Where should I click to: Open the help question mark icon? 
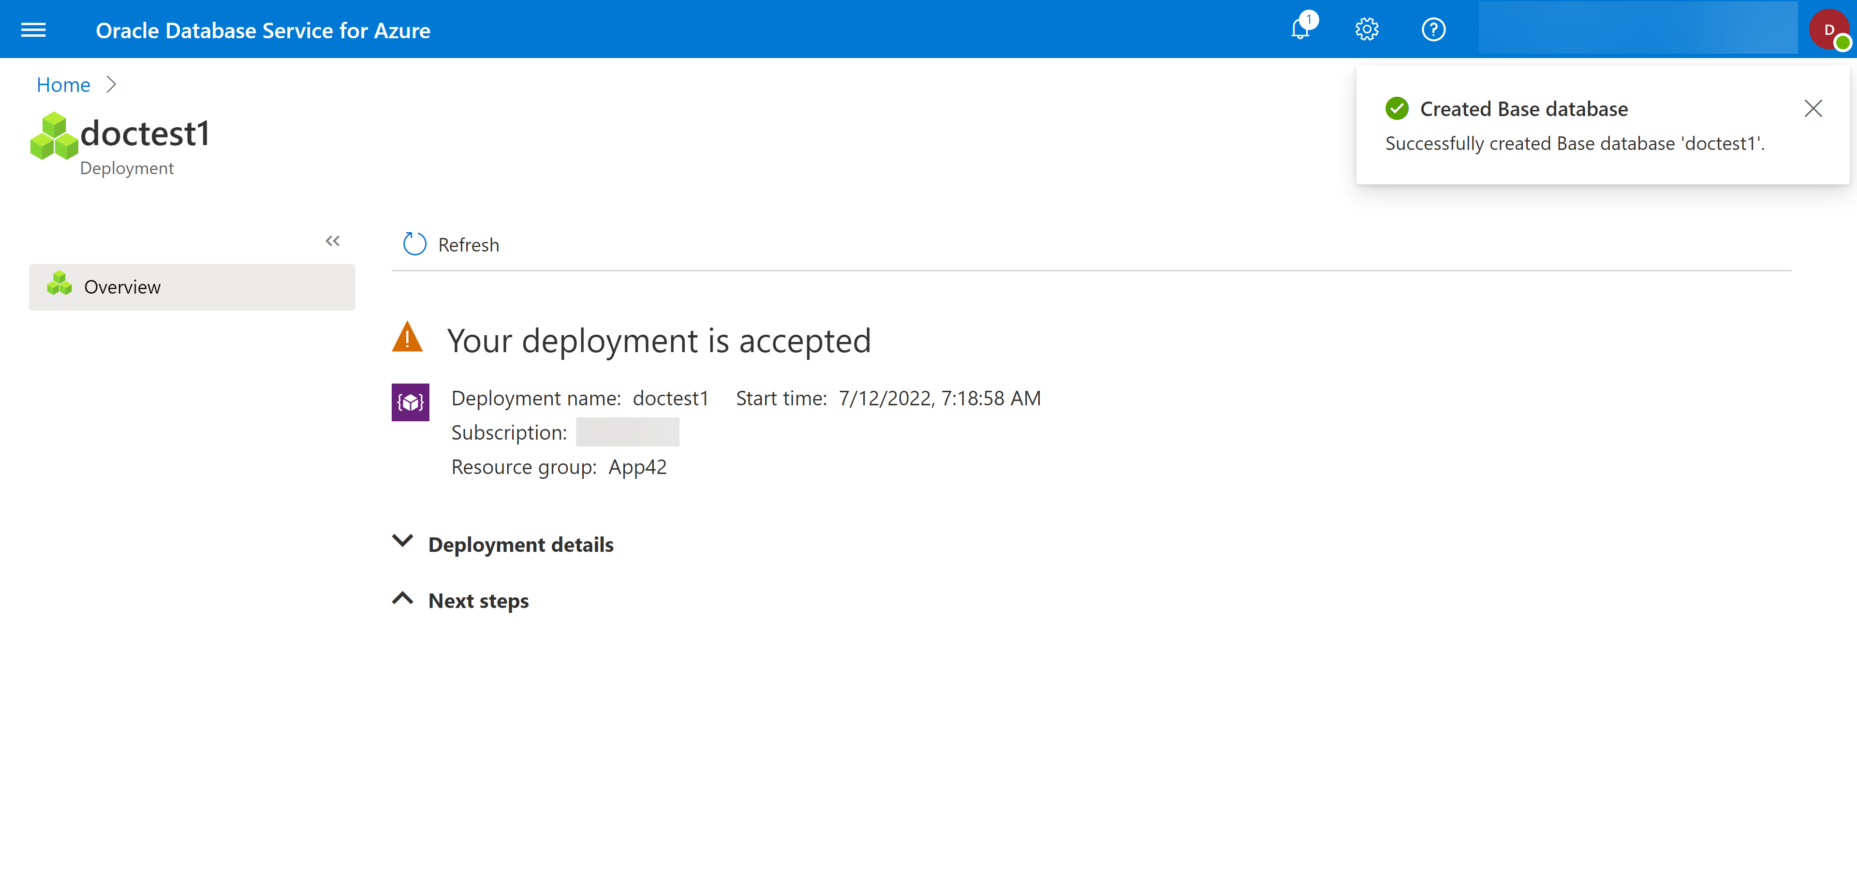coord(1433,30)
